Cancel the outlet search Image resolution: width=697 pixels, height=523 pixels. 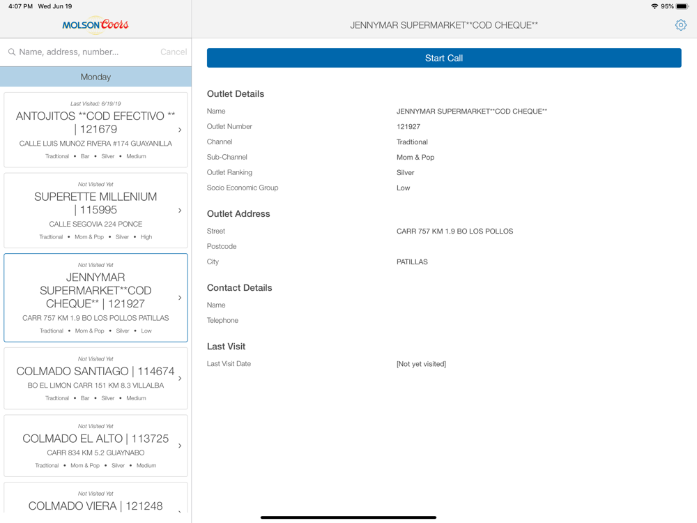click(174, 52)
